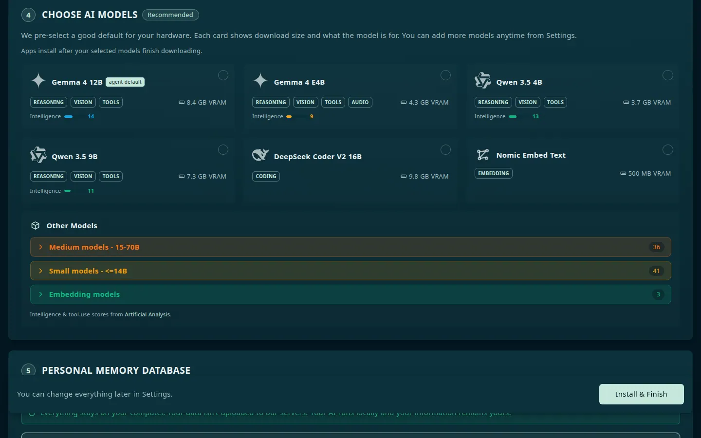Click the Recommended badge
Image resolution: width=701 pixels, height=438 pixels.
click(x=170, y=15)
